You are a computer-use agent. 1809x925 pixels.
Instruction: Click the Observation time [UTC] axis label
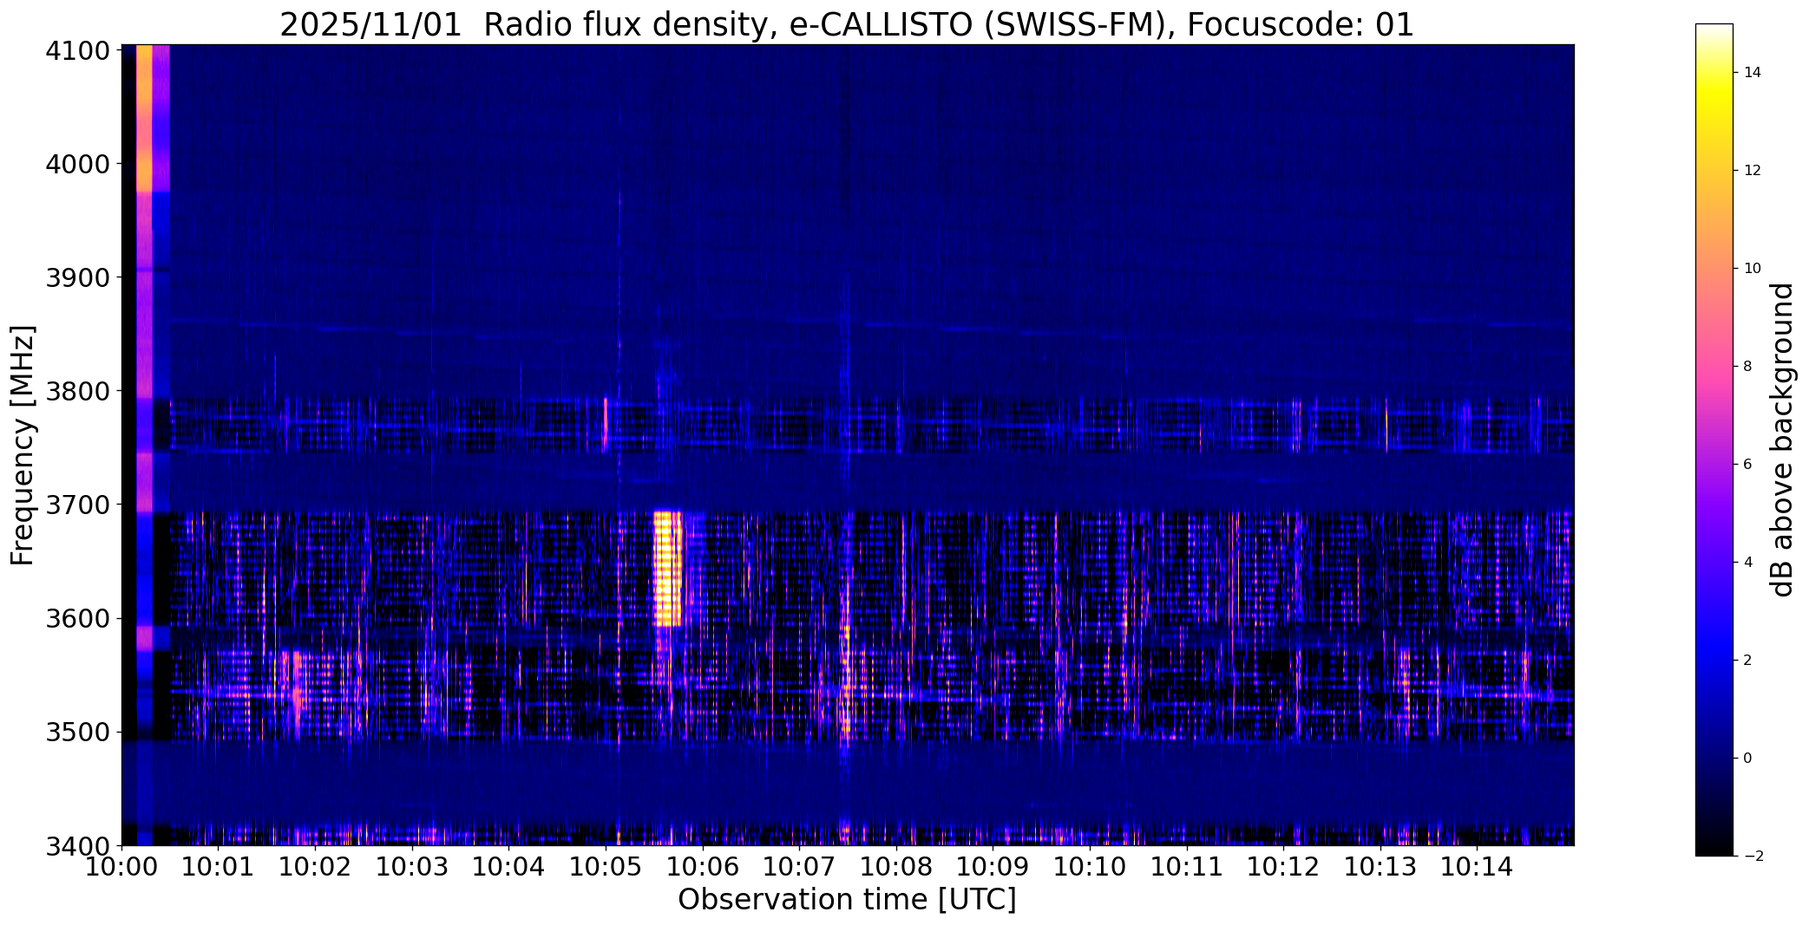(x=847, y=900)
